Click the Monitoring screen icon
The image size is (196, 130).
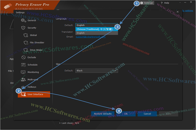[x=23, y=72]
